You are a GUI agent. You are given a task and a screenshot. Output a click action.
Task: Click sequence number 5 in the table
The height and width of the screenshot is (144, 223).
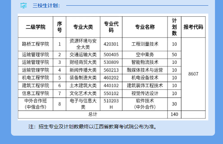pos(60,78)
